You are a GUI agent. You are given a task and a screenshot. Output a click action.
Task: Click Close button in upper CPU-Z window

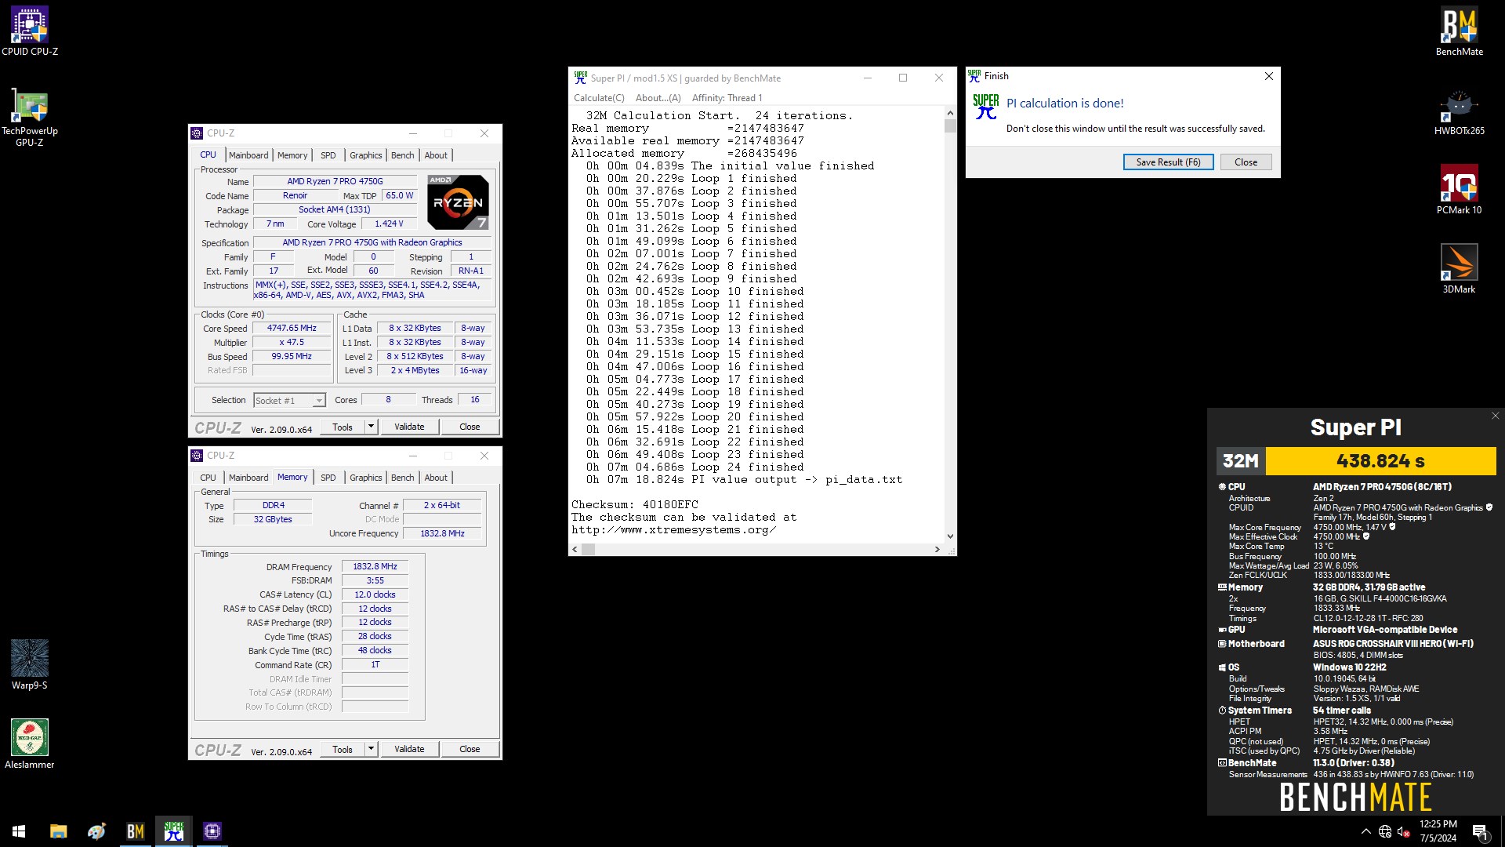point(470,427)
